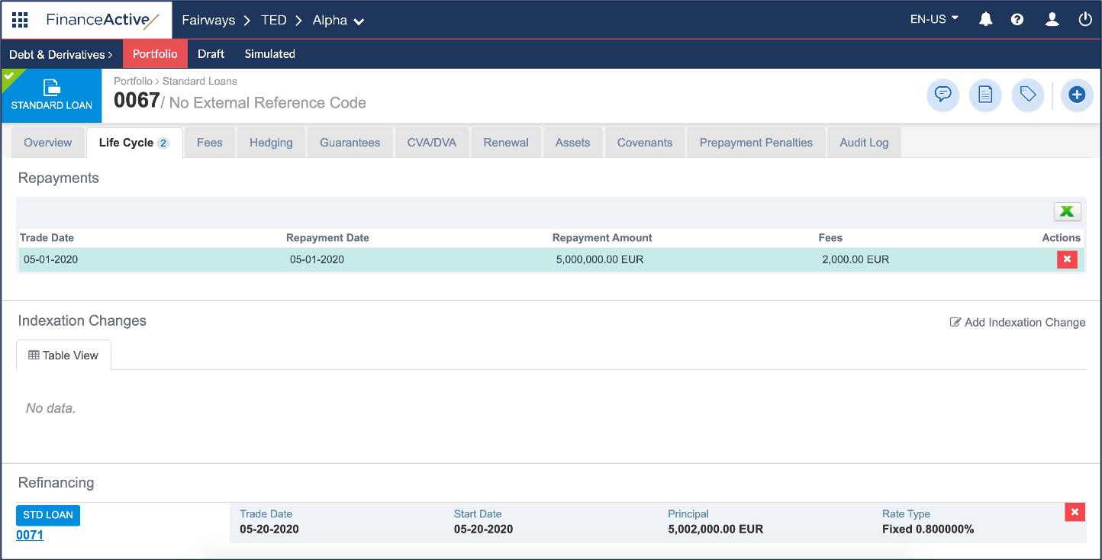
Task: Click the power logout icon
Action: coord(1084,19)
